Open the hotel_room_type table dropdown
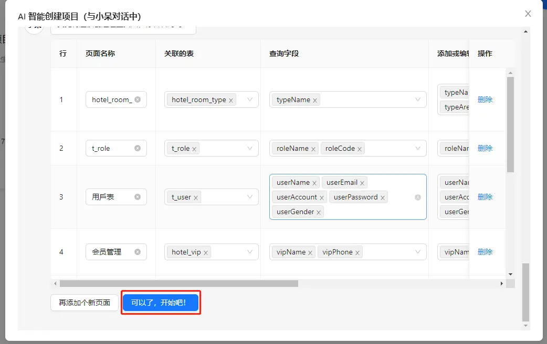Screen dimensions: 547x344 tap(250, 99)
